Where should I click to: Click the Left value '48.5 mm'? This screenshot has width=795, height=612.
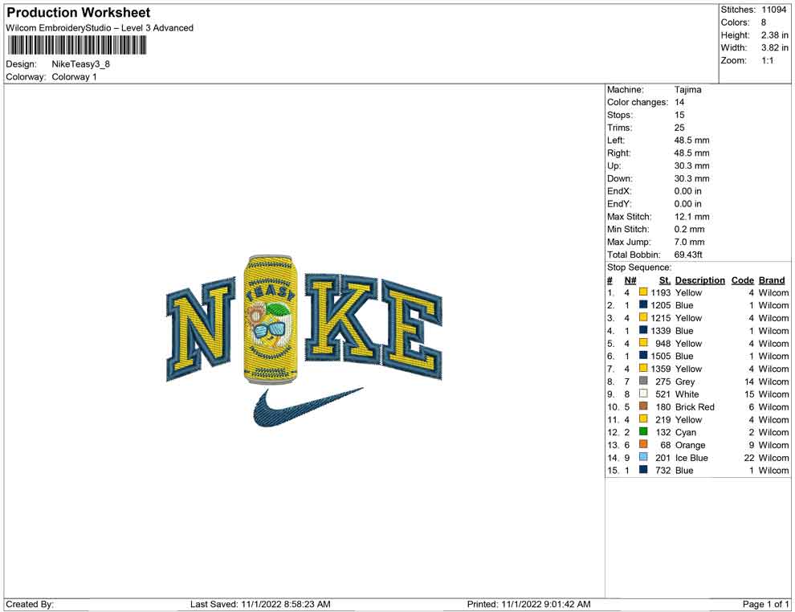tap(691, 141)
